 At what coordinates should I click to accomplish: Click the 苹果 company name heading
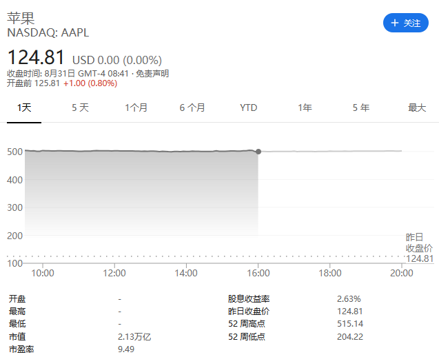[21, 17]
